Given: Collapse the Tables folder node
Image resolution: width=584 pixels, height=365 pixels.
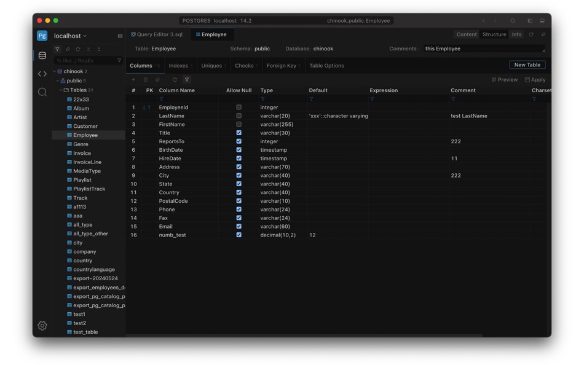Looking at the screenshot, I should click(61, 90).
